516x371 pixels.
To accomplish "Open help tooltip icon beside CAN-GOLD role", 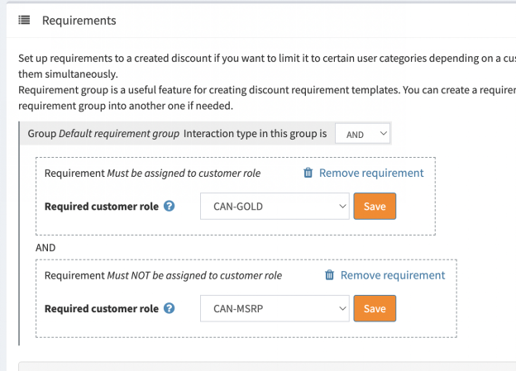I will tap(170, 206).
